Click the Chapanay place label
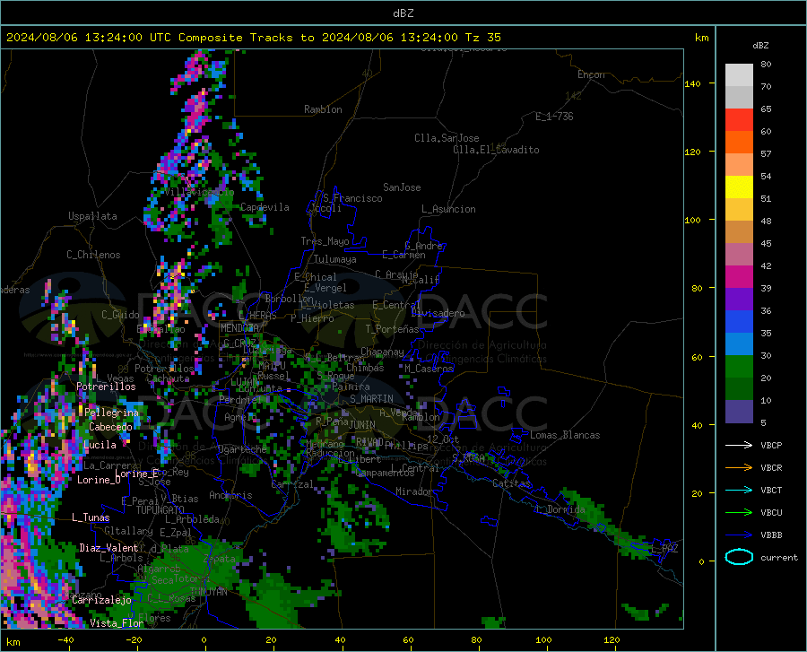807x652 pixels. pyautogui.click(x=382, y=352)
